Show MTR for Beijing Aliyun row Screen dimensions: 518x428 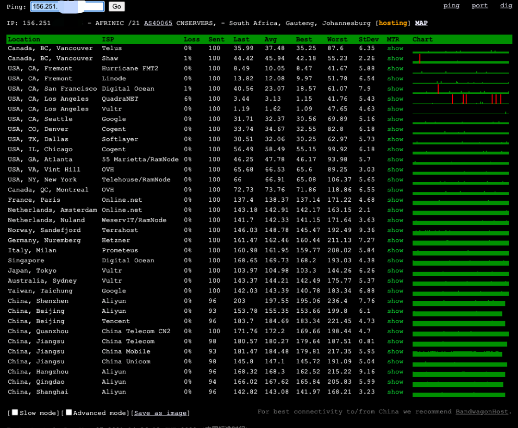click(x=395, y=311)
